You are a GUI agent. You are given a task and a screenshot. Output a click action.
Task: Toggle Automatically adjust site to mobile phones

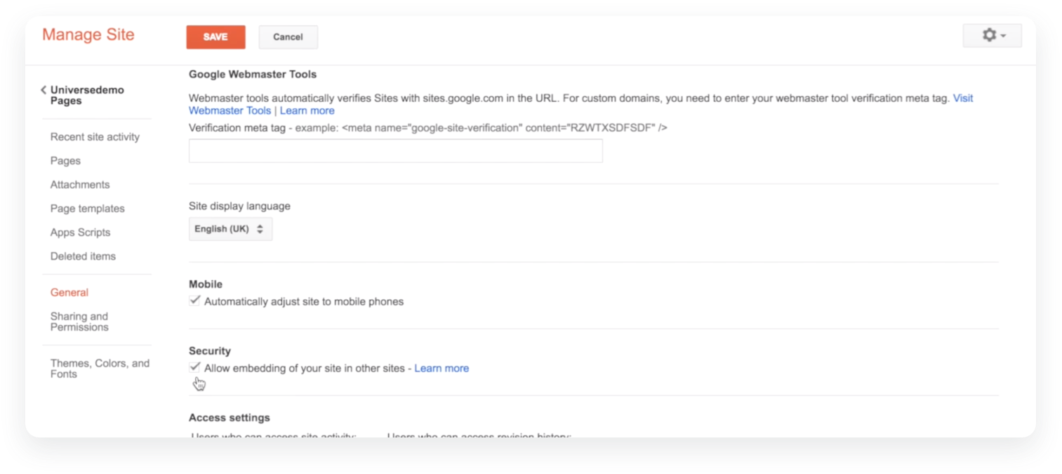coord(195,301)
